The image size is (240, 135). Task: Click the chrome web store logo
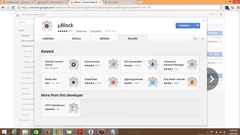click(x=31, y=15)
